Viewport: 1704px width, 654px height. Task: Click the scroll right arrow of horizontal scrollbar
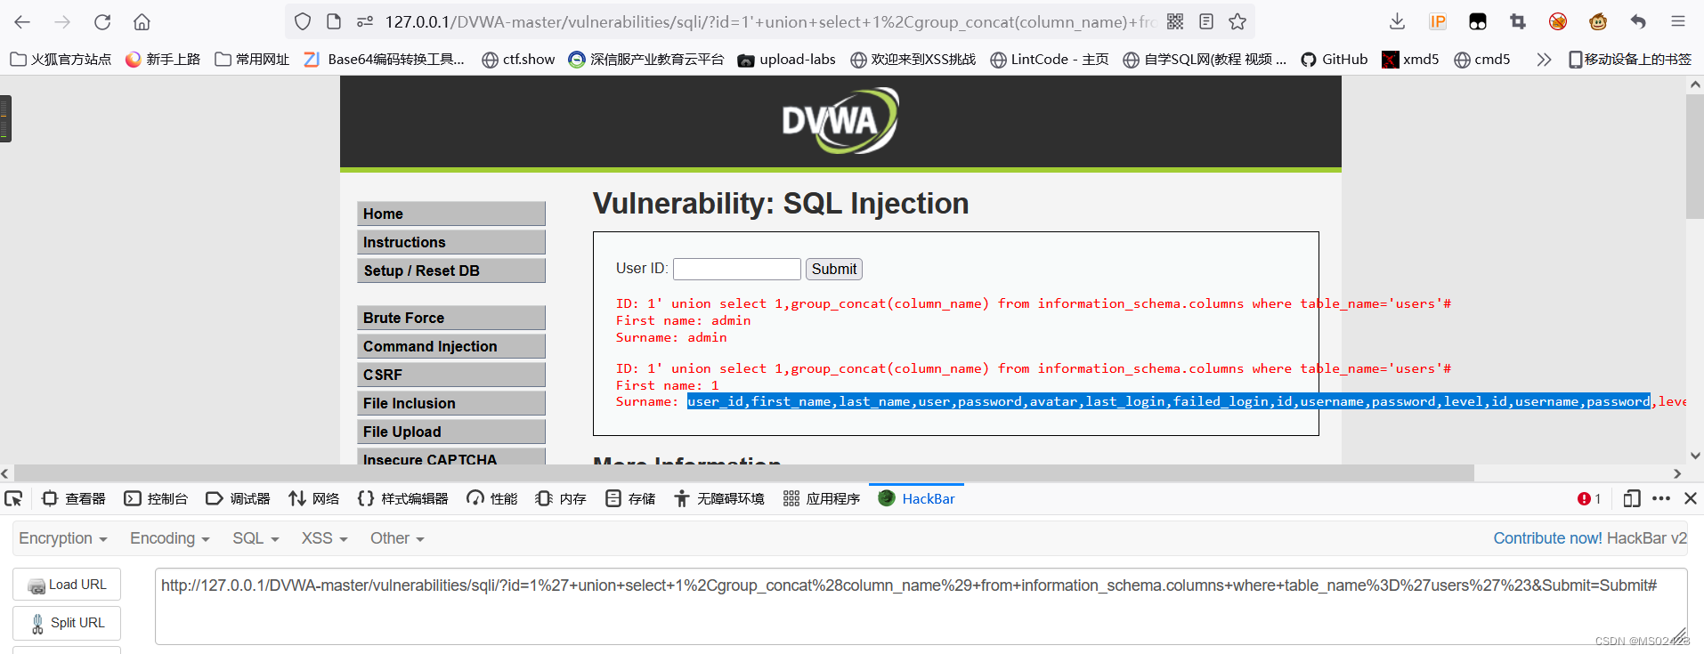1677,473
